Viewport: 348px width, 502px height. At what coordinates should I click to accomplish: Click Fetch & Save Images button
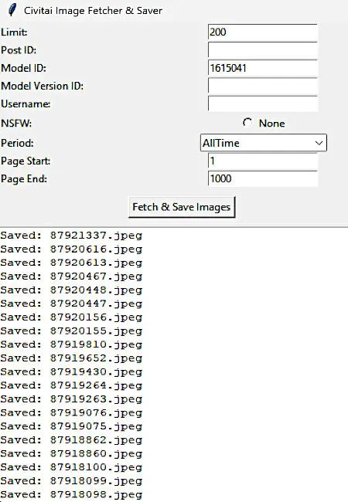(x=182, y=207)
